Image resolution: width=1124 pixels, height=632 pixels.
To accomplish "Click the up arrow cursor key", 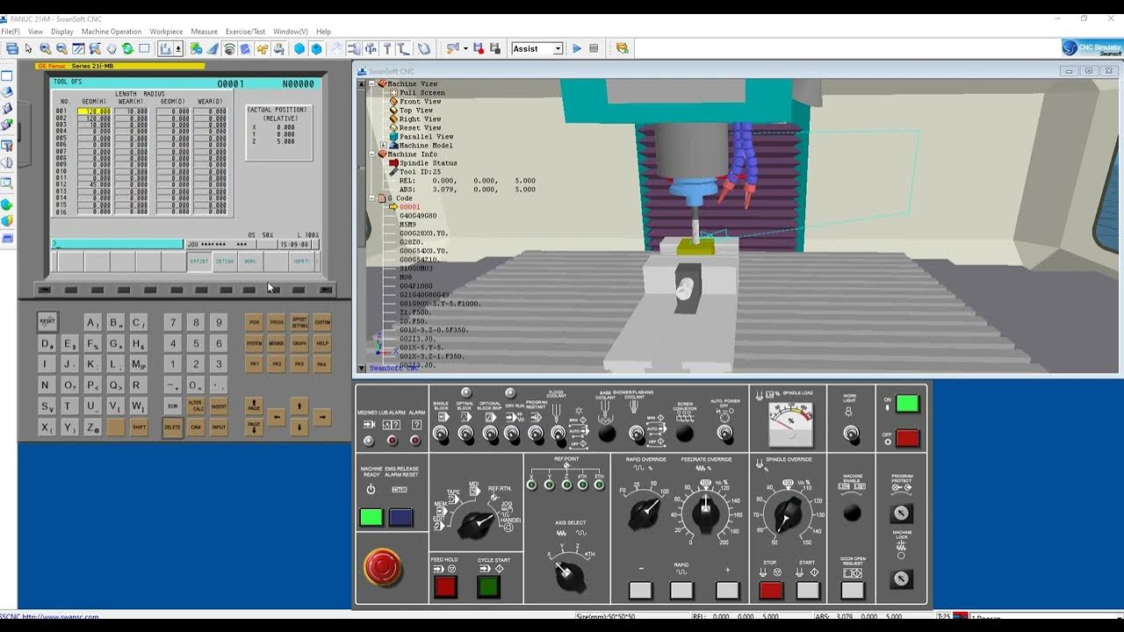I will pyautogui.click(x=299, y=406).
